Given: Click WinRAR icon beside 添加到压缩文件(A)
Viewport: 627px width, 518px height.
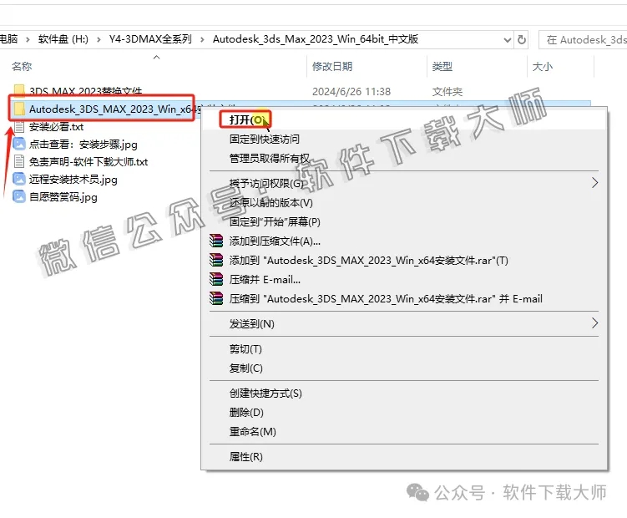Looking at the screenshot, I should pos(216,241).
